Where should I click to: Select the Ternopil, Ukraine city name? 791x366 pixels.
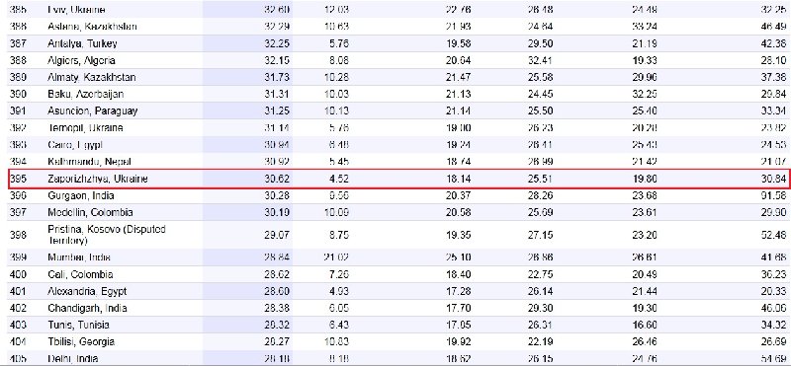tap(85, 128)
